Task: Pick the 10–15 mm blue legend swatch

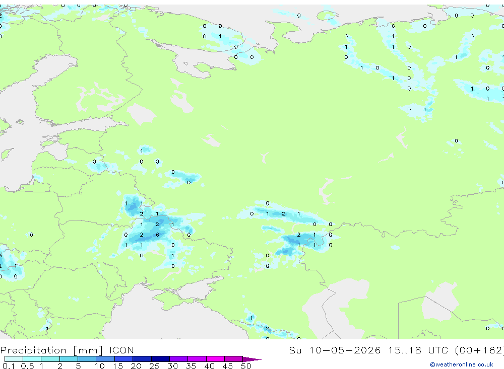Action: pyautogui.click(x=105, y=359)
